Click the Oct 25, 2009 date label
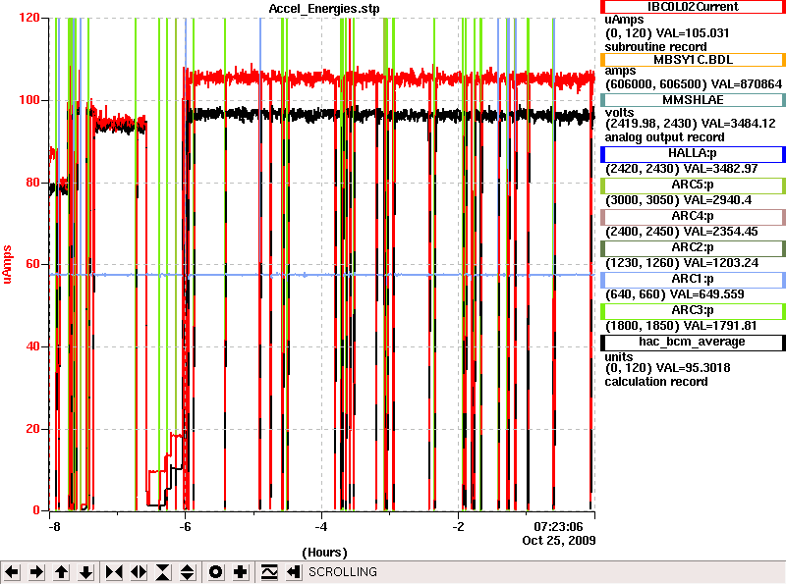Image resolution: width=786 pixels, height=584 pixels. point(559,541)
